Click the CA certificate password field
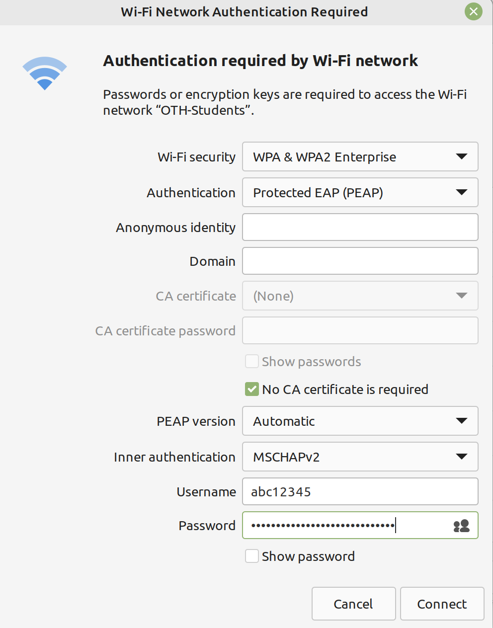The width and height of the screenshot is (493, 628). point(360,331)
